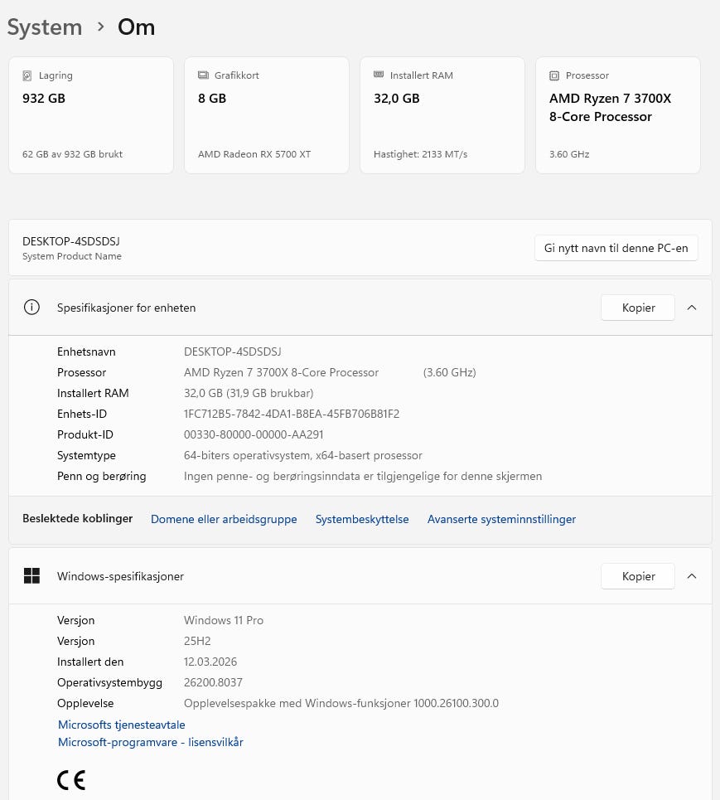Open Domene eller arbeidsgruppe link
This screenshot has width=720, height=800.
[224, 519]
